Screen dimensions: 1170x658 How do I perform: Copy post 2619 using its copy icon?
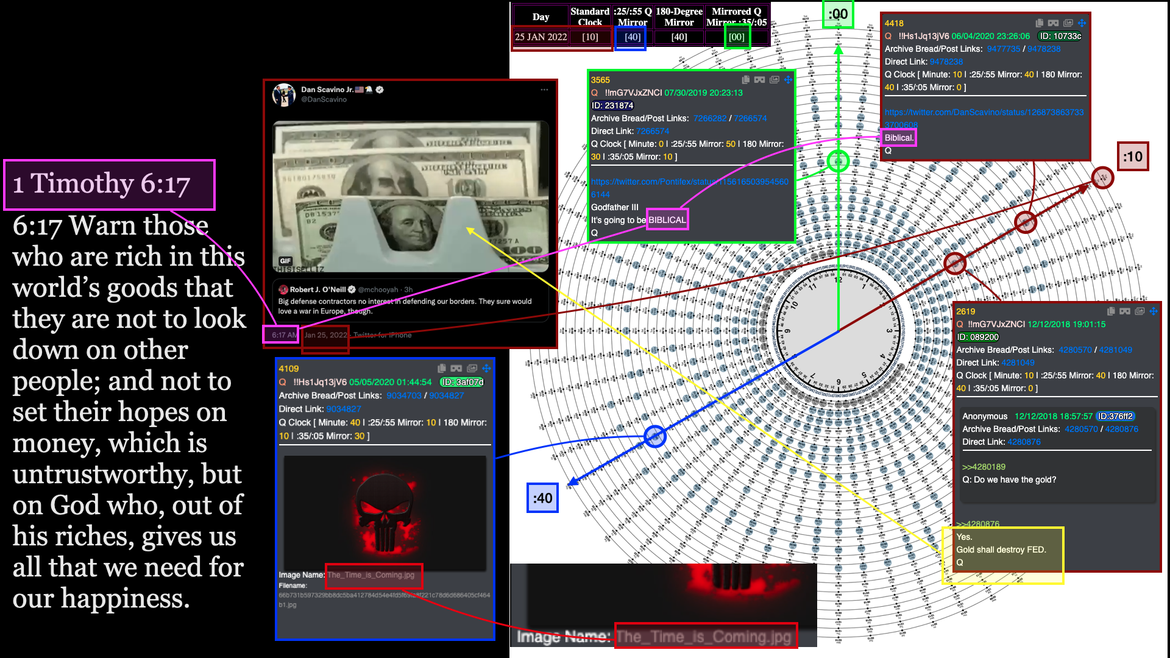(x=1111, y=311)
